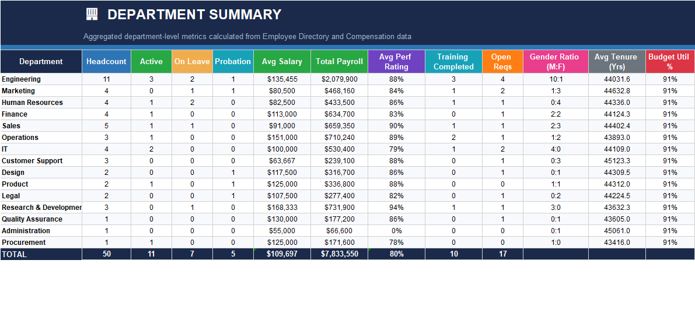Screen dimensions: 695x330
Task: Click the Avg Tenure (Yrs) header
Action: pyautogui.click(x=617, y=62)
